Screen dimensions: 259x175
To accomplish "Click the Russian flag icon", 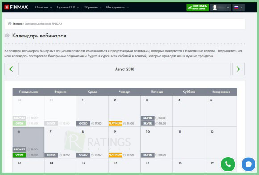I will point(236,7).
